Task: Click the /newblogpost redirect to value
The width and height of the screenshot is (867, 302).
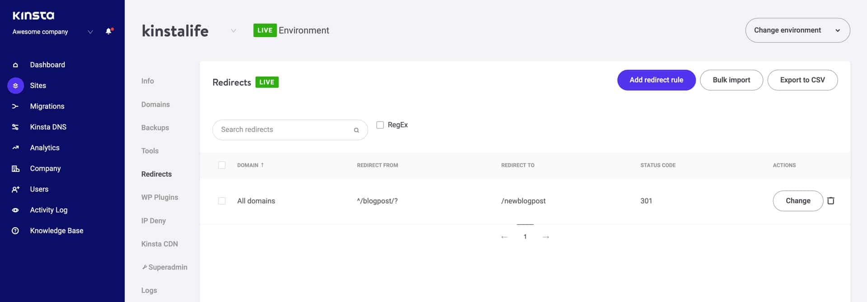Action: coord(523,201)
